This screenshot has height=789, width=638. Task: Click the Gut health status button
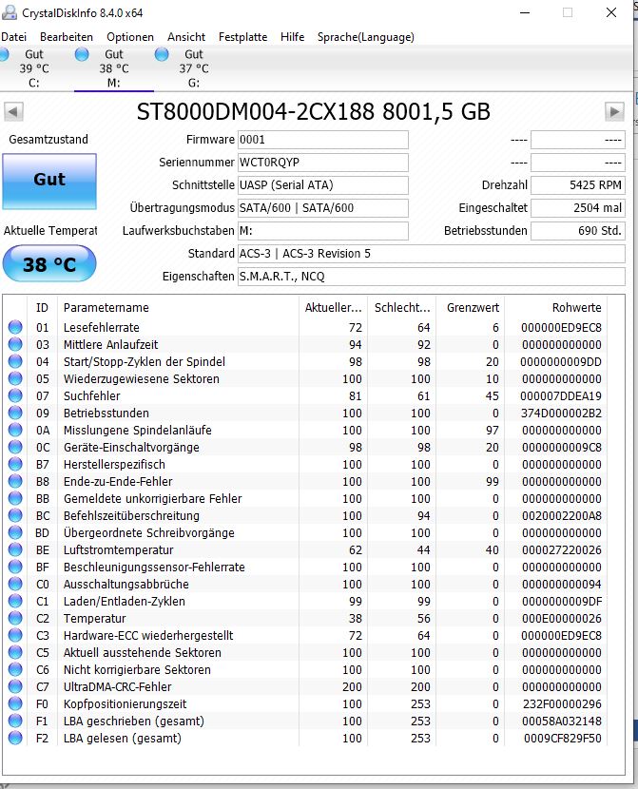pyautogui.click(x=49, y=182)
